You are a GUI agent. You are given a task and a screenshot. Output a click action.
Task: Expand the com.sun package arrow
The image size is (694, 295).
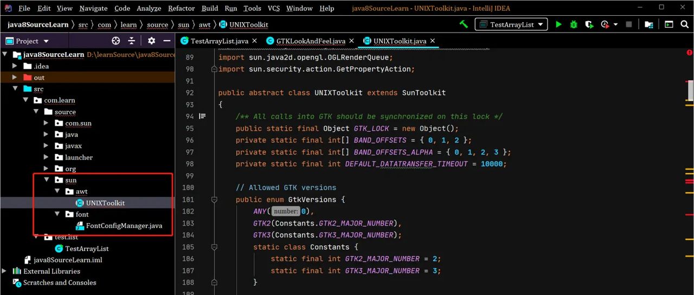pyautogui.click(x=47, y=123)
